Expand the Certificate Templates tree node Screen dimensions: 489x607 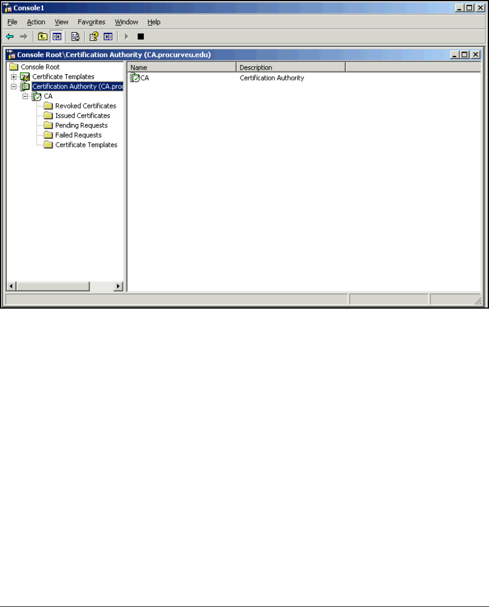(14, 76)
